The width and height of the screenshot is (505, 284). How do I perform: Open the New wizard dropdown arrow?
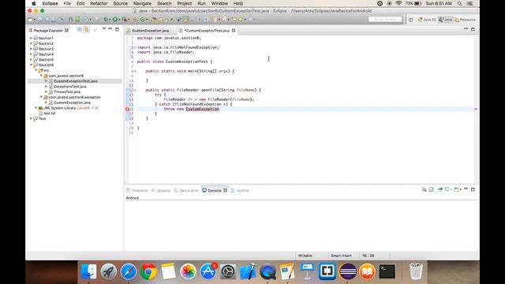[35, 20]
